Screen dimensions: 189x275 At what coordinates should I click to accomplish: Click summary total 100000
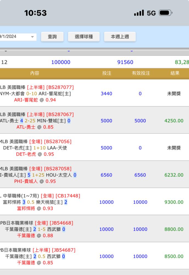point(61,62)
